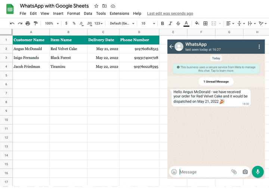Viewport: 269px width, 195px height.
Task: Open the horizontal align dropdown
Action: tap(230, 23)
